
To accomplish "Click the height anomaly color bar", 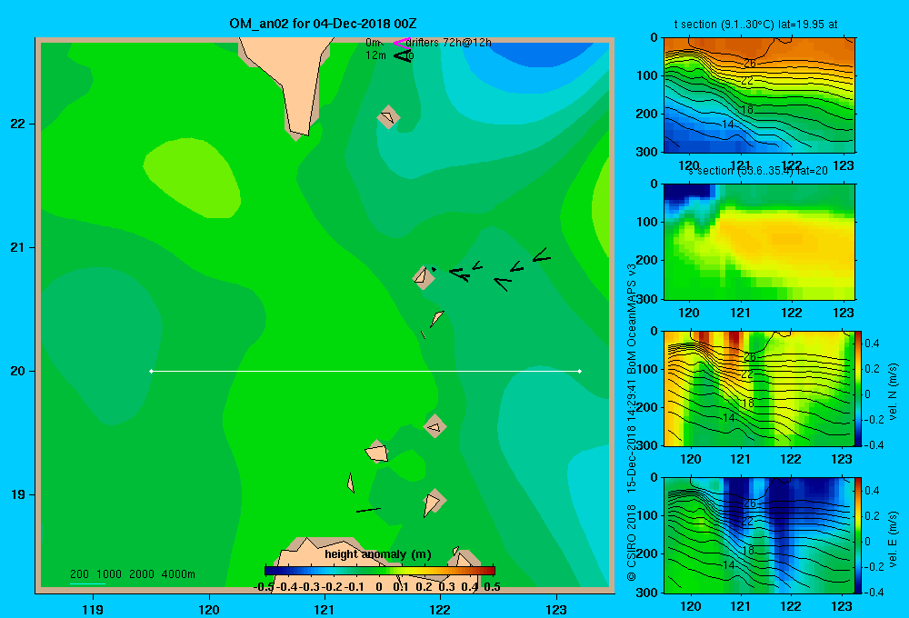I will (380, 571).
